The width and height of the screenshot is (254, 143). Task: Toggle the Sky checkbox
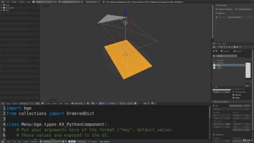tap(214, 106)
